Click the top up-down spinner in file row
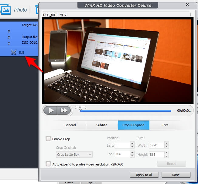Image resolution: width=198 pixels, height=184 pixels. 9,31
